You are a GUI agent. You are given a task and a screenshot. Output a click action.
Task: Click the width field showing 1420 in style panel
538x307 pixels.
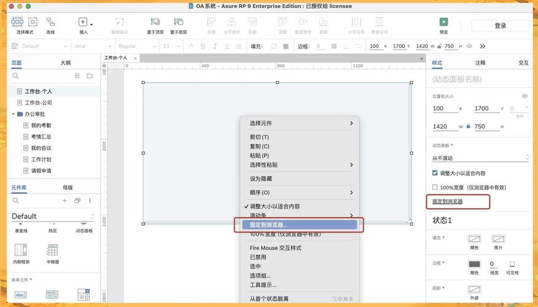click(445, 126)
